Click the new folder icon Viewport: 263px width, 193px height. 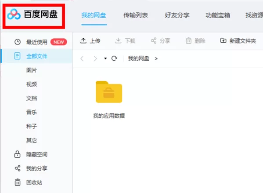(x=223, y=40)
